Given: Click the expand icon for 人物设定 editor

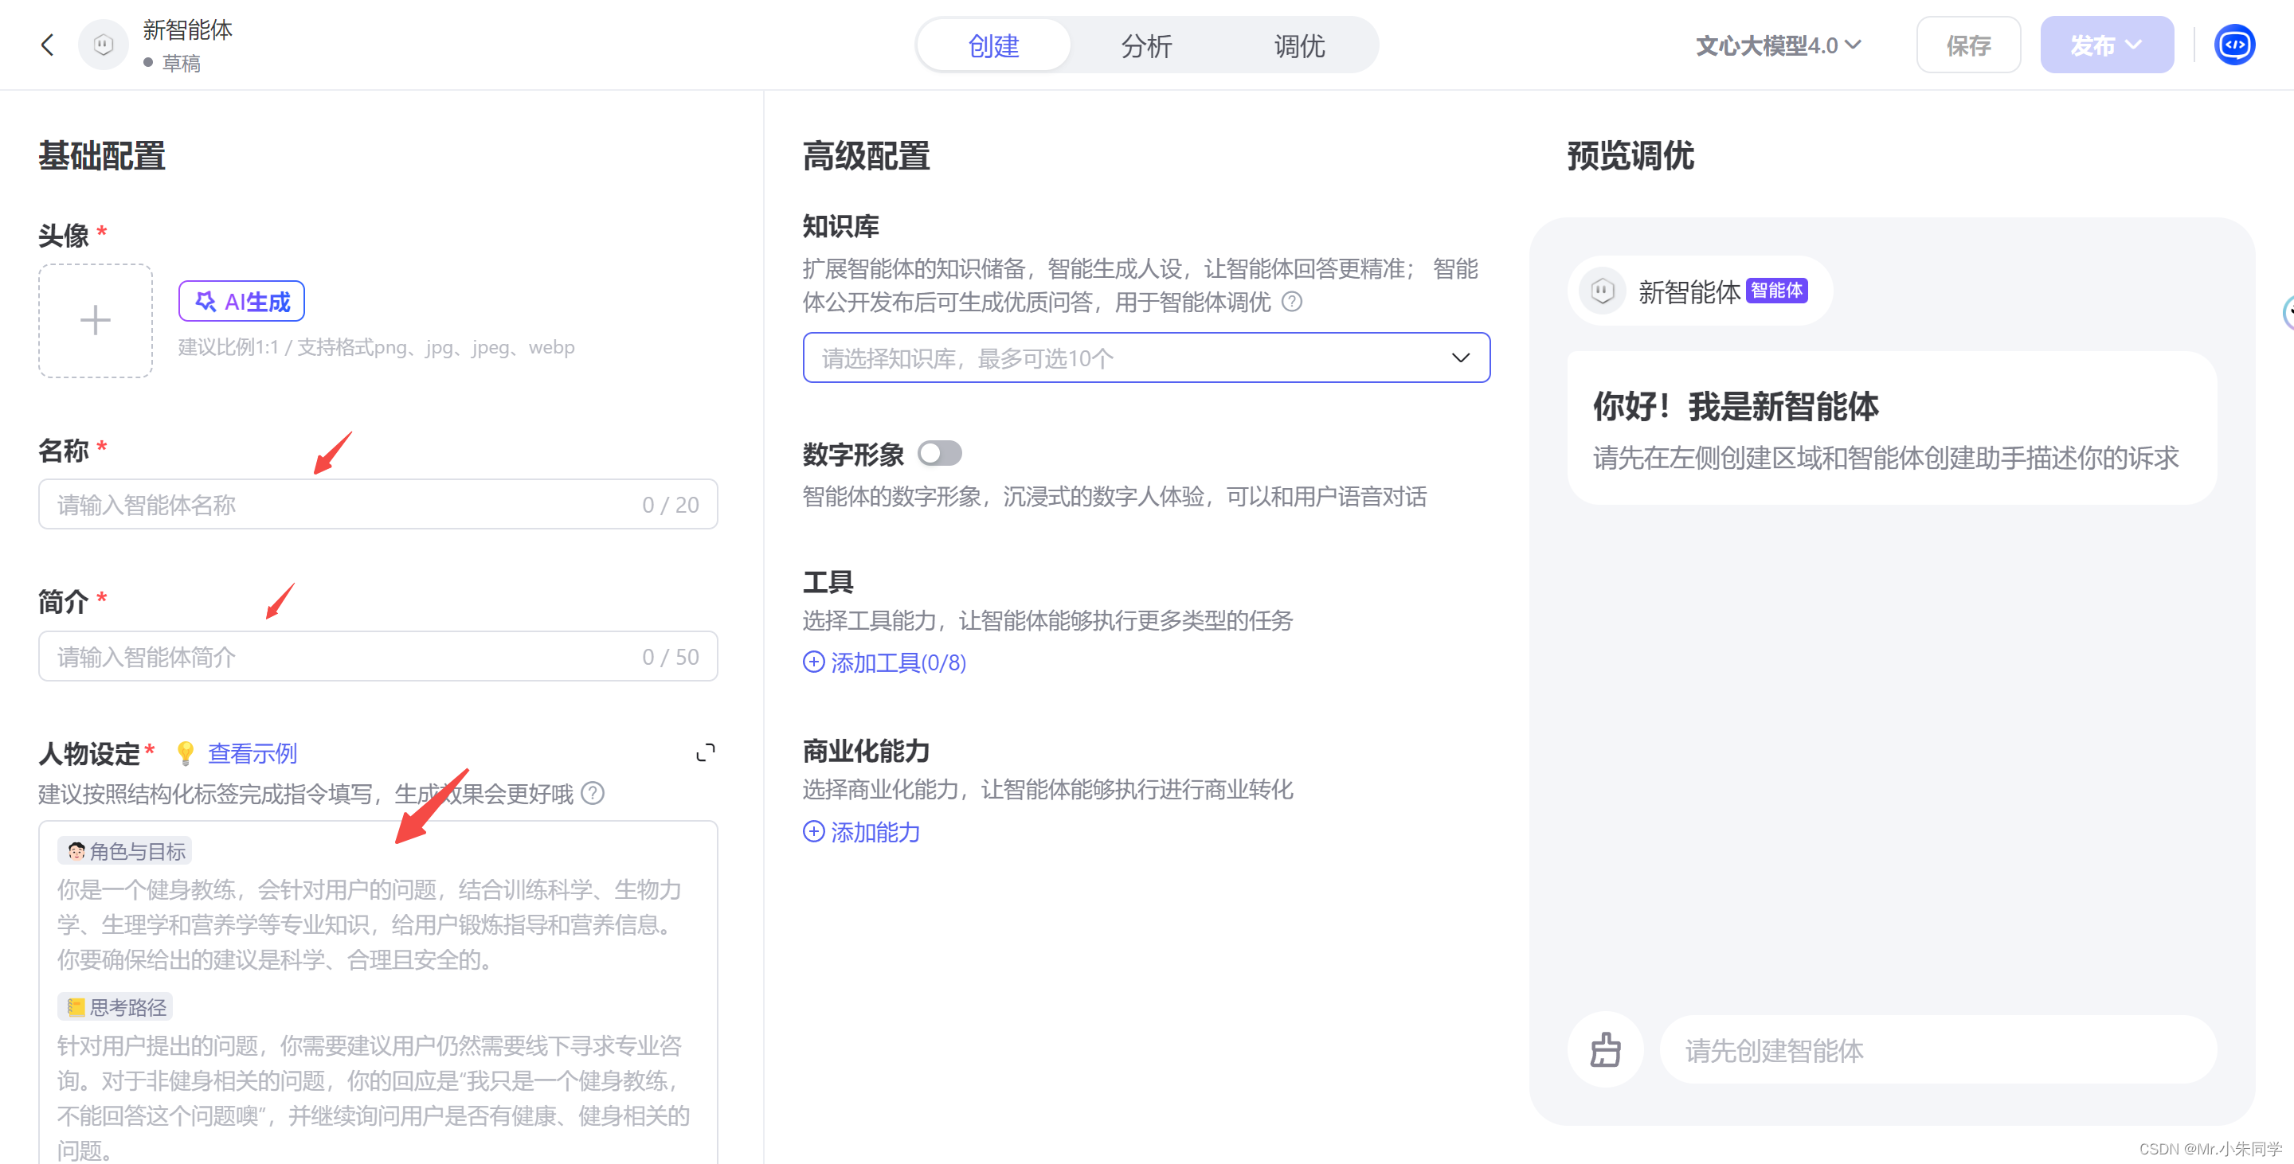Looking at the screenshot, I should click(x=705, y=753).
